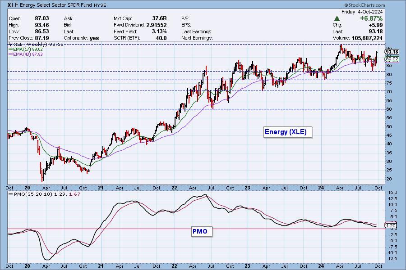Screen dimensions: 406x270
Task: Click the EPS: label
Action: pos(186,25)
